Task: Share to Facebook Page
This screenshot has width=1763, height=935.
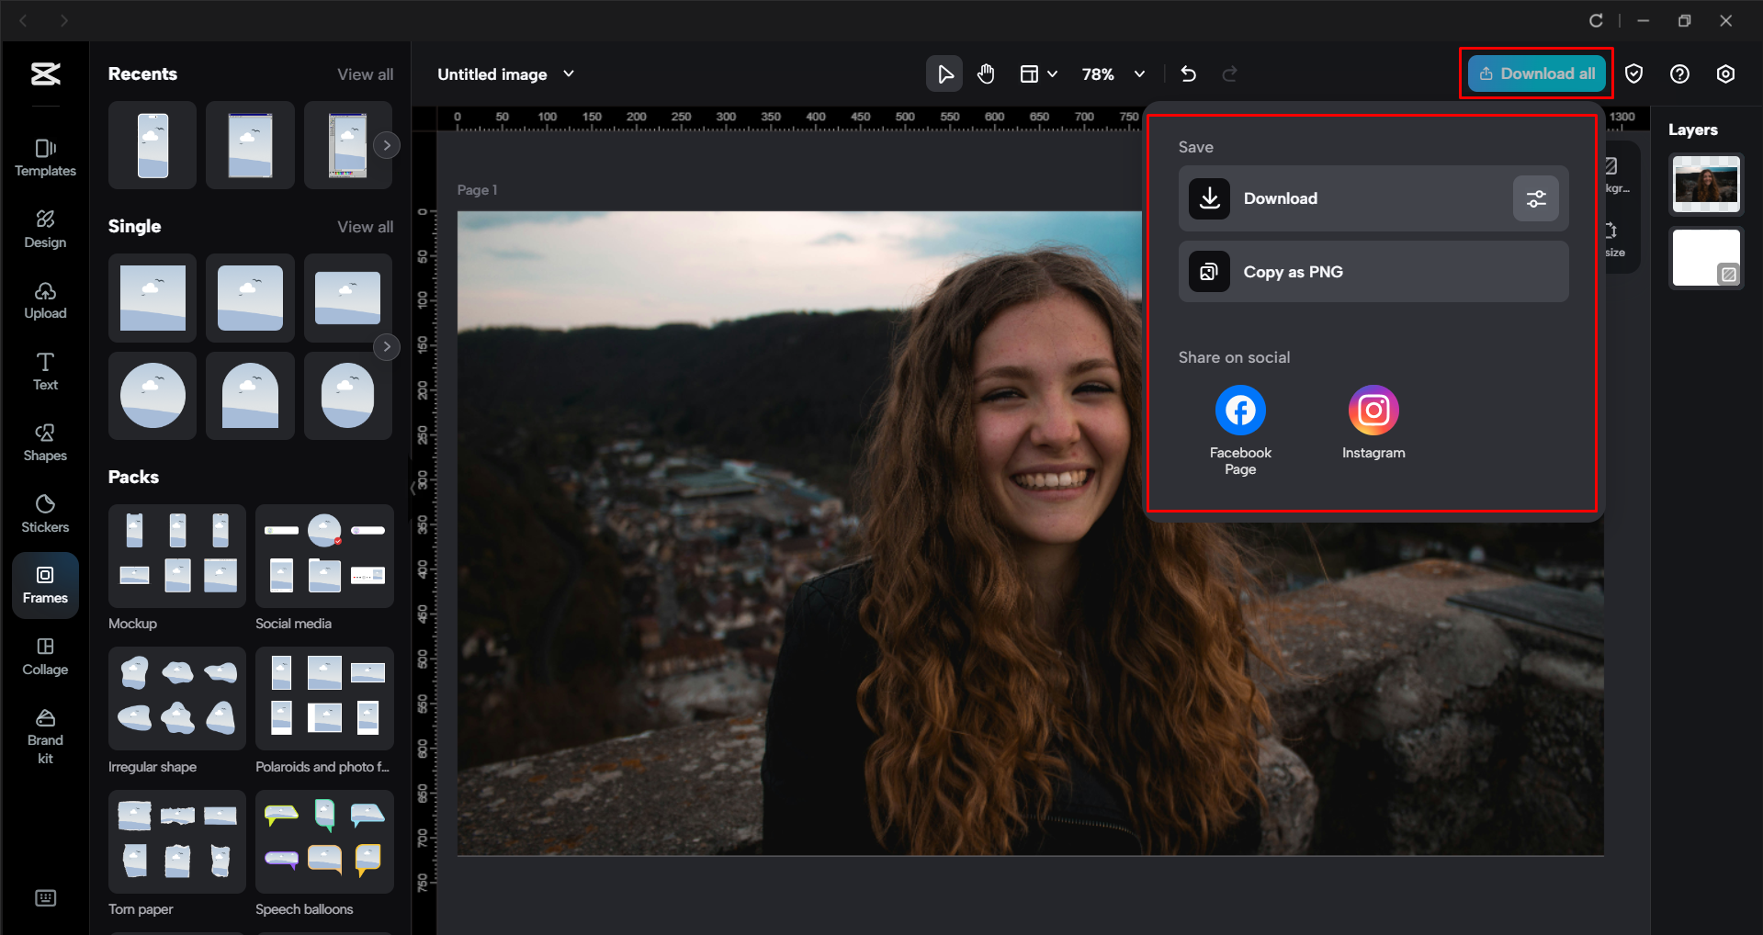Action: tap(1239, 410)
